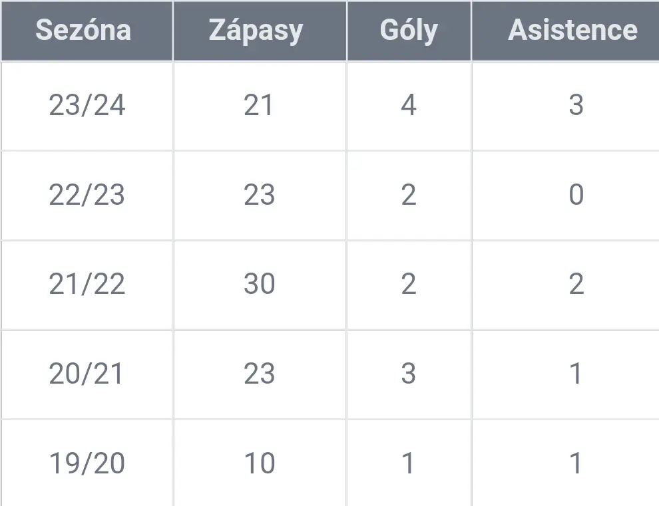Click matches value 23 in 20/21 row

point(260,374)
